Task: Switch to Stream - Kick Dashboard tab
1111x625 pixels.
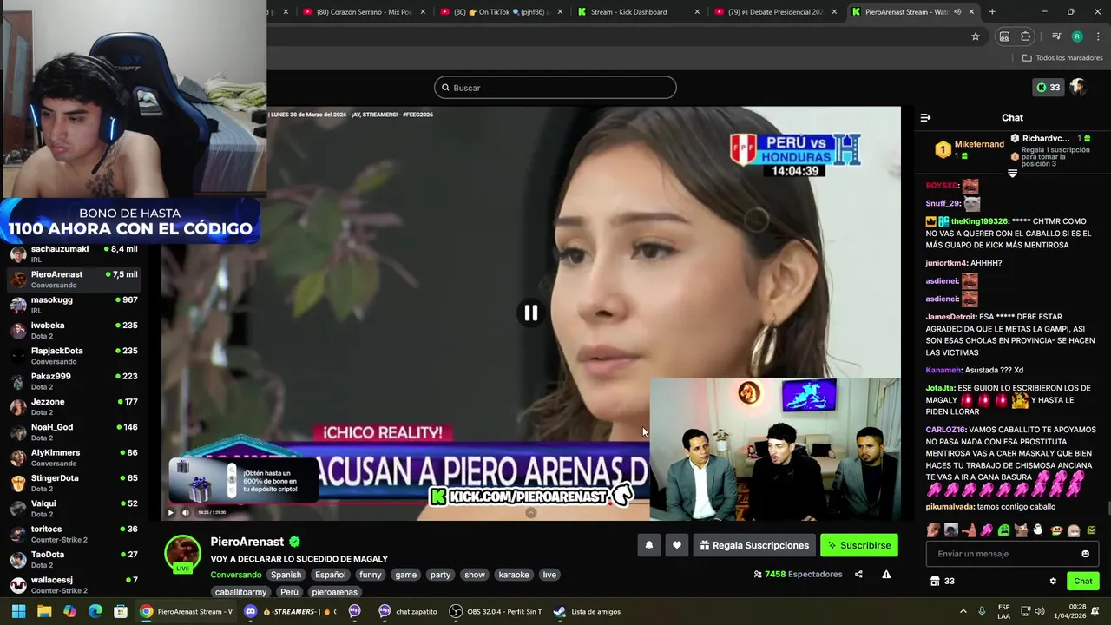Action: (x=638, y=12)
